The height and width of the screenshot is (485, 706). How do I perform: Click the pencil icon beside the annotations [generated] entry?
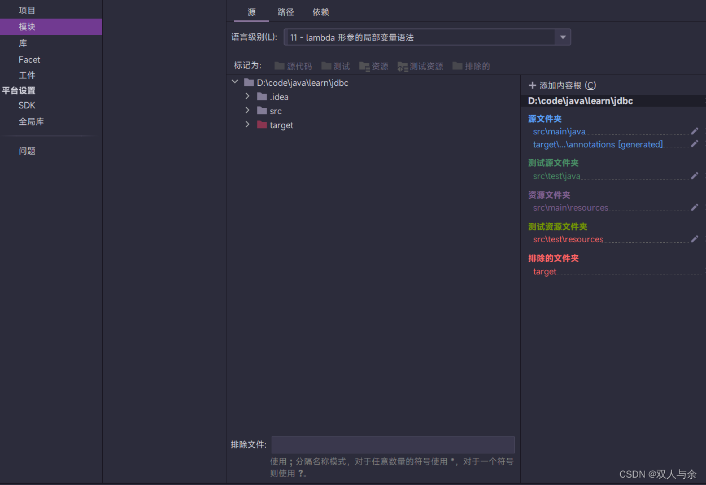694,143
